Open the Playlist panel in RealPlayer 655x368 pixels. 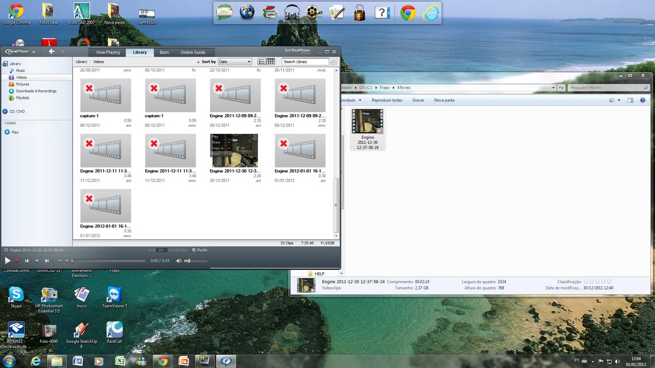click(x=200, y=250)
